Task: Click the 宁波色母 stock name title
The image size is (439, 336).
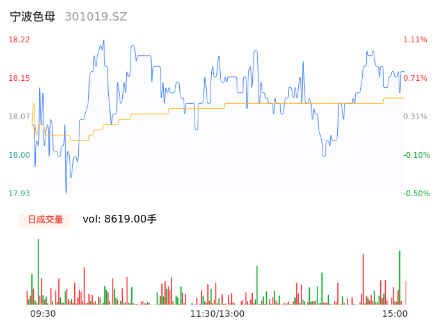Action: [33, 17]
